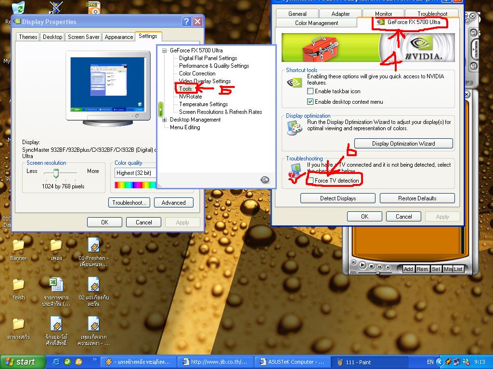This screenshot has height=369, width=493.
Task: Click the network computers tray icon
Action: [457, 362]
